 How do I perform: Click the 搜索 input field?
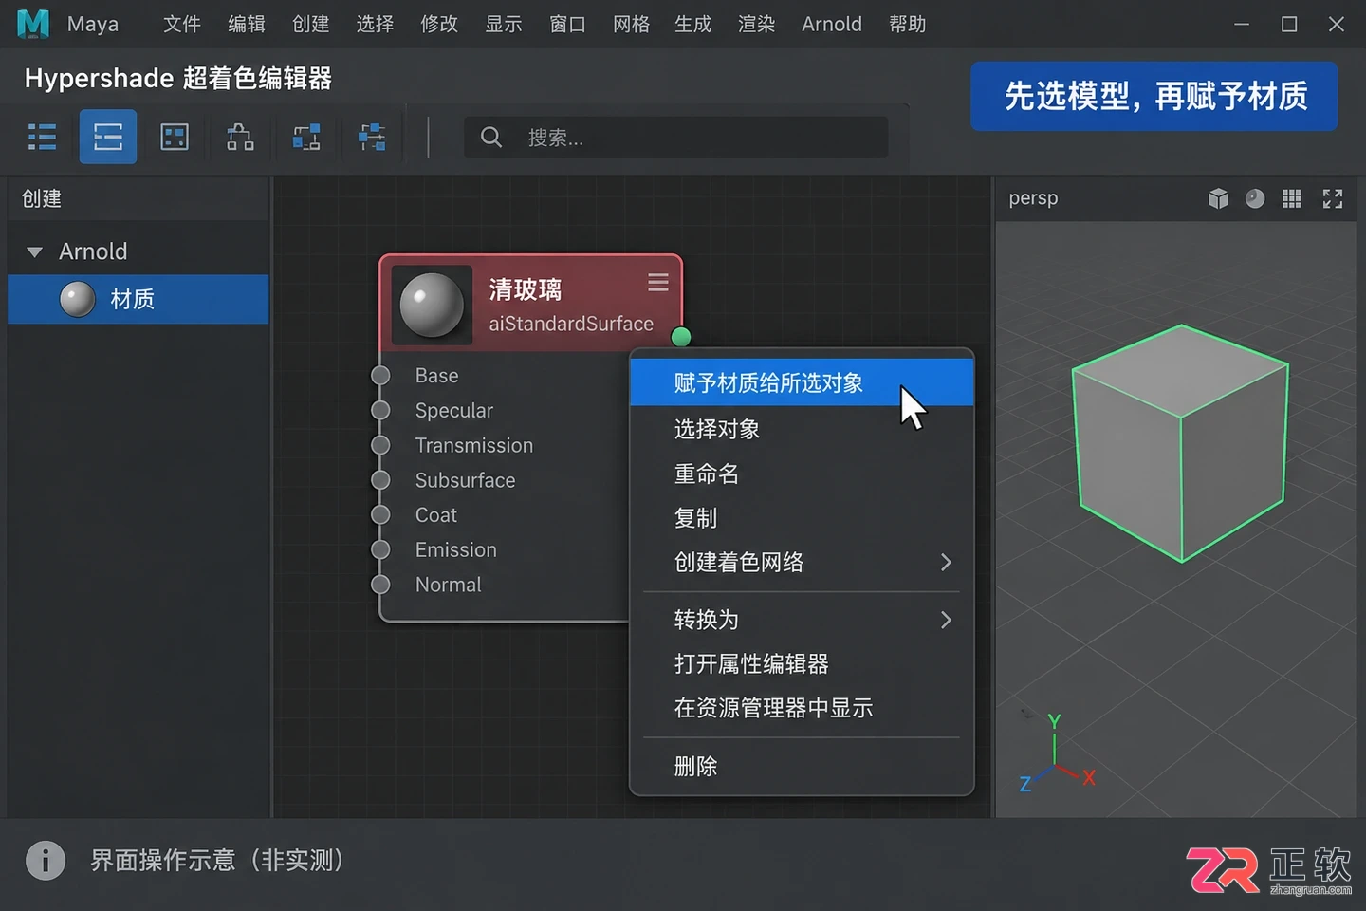click(676, 138)
